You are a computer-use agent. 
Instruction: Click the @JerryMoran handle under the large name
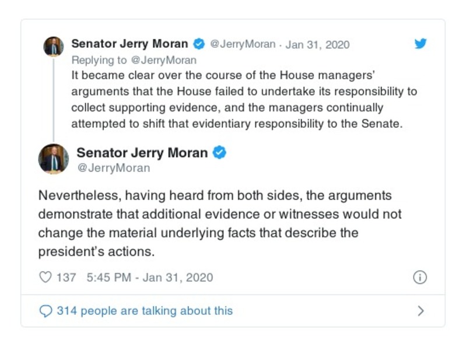pos(113,168)
